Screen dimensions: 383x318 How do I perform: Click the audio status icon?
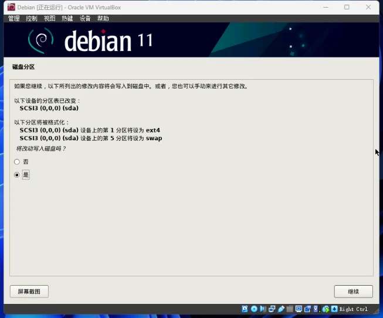(263, 309)
